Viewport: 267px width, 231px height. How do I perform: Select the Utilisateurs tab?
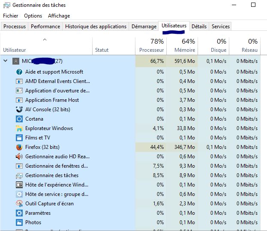[174, 26]
